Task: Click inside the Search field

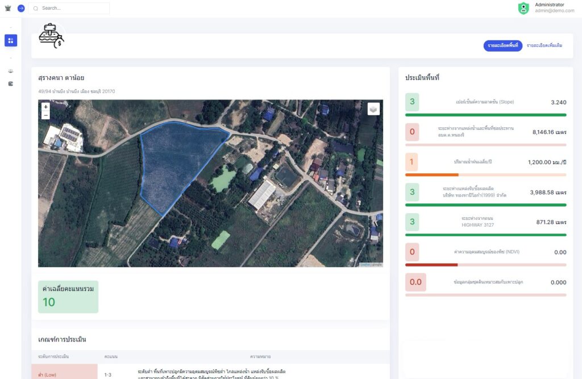Action: 68,8
